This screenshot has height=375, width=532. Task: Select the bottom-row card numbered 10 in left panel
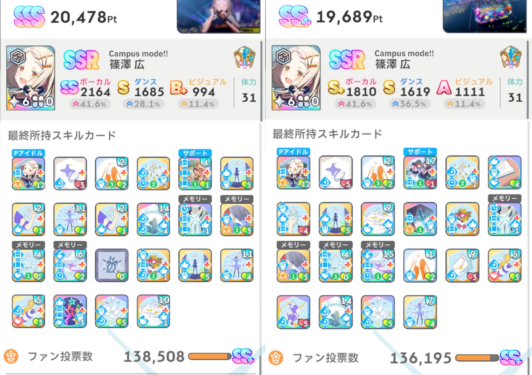pos(153,311)
